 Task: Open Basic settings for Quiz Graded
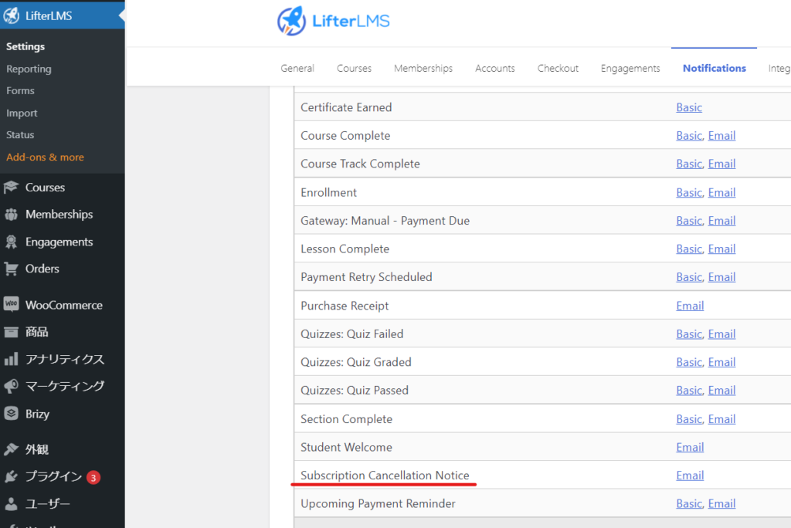pos(689,363)
